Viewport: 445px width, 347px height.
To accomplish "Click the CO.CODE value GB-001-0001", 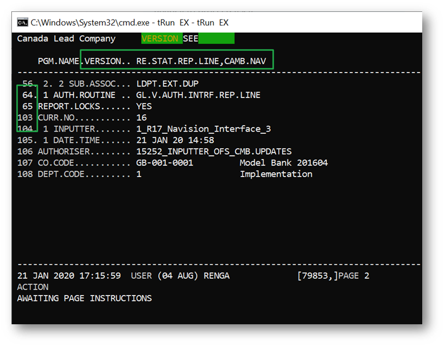I will coord(164,163).
